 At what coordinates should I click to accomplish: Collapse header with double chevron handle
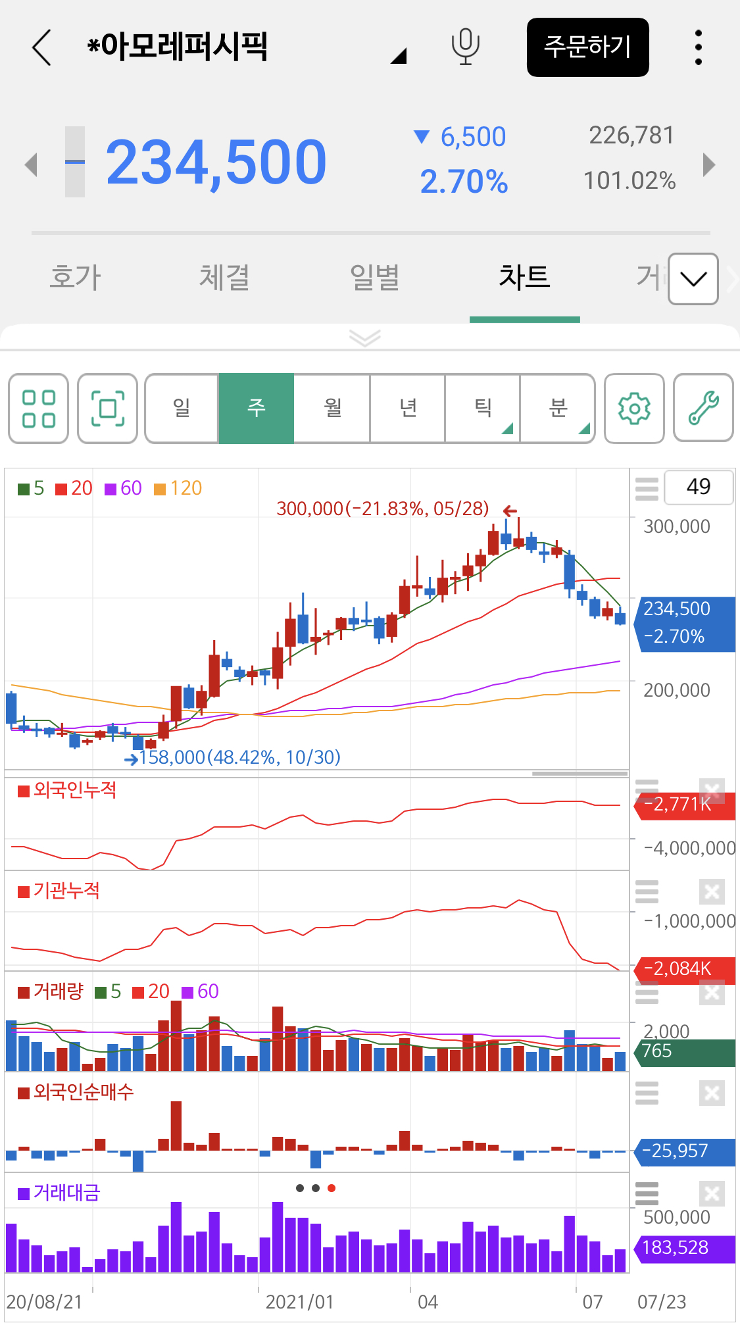[x=365, y=337]
